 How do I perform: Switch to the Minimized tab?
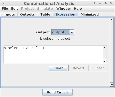tap(90, 15)
